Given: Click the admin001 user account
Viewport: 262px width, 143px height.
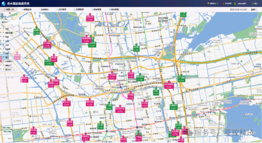Looking at the screenshot, I should [240, 4].
